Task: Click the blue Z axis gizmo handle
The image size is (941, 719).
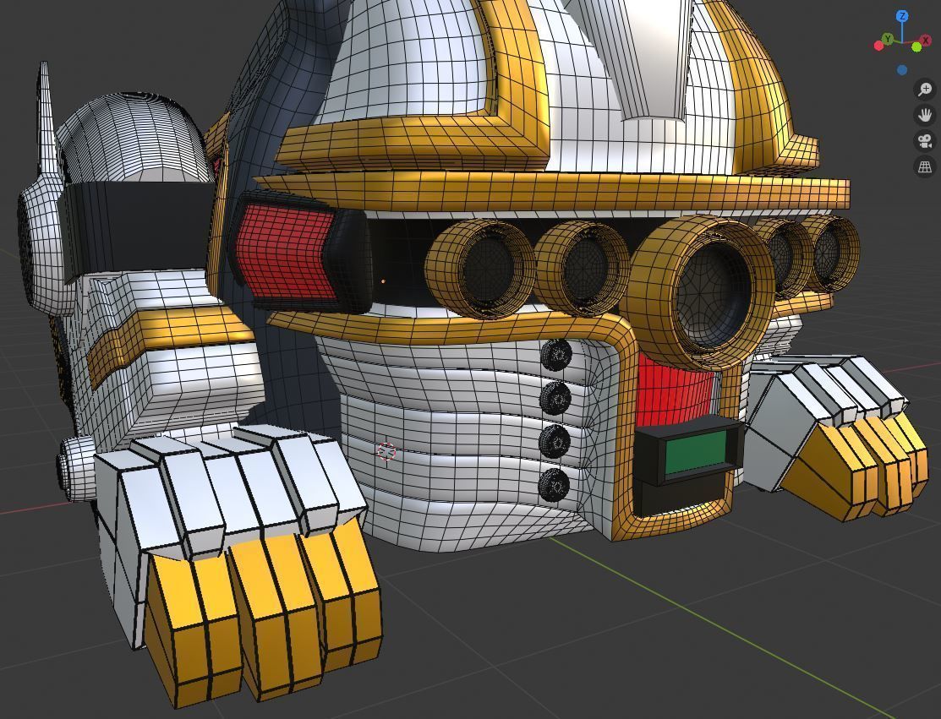Action: pyautogui.click(x=902, y=15)
